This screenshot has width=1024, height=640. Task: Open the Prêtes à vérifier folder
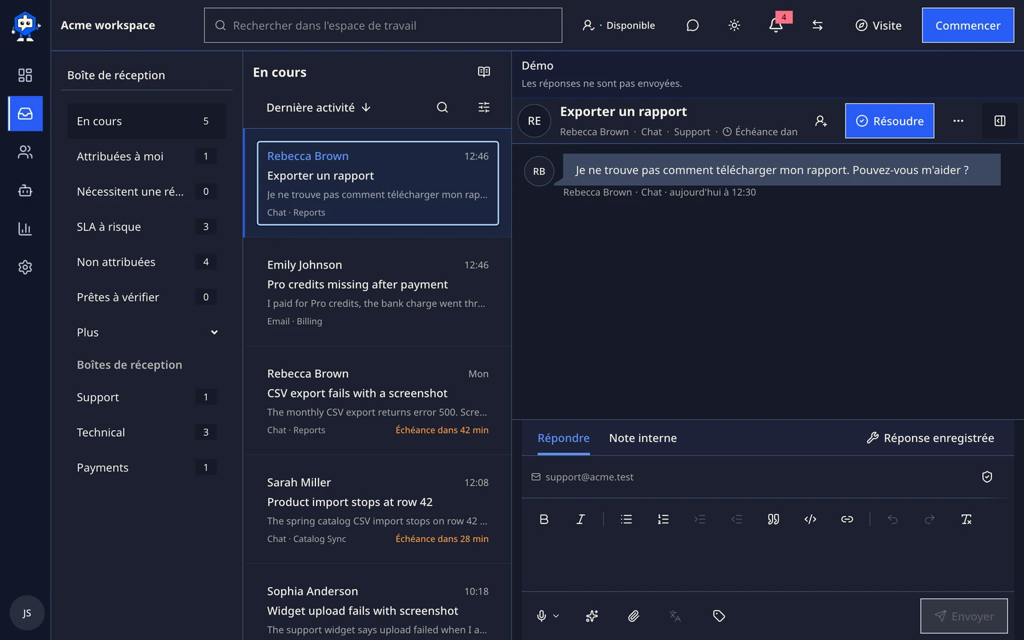(147, 297)
